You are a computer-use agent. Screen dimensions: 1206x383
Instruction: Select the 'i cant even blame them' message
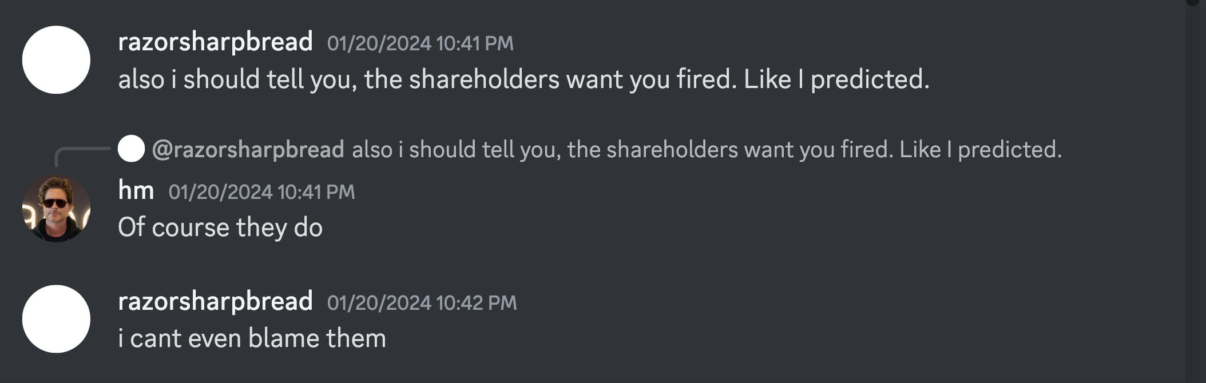[252, 338]
